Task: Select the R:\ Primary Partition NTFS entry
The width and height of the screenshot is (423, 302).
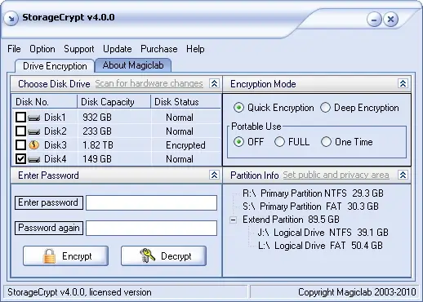Action: coord(313,193)
